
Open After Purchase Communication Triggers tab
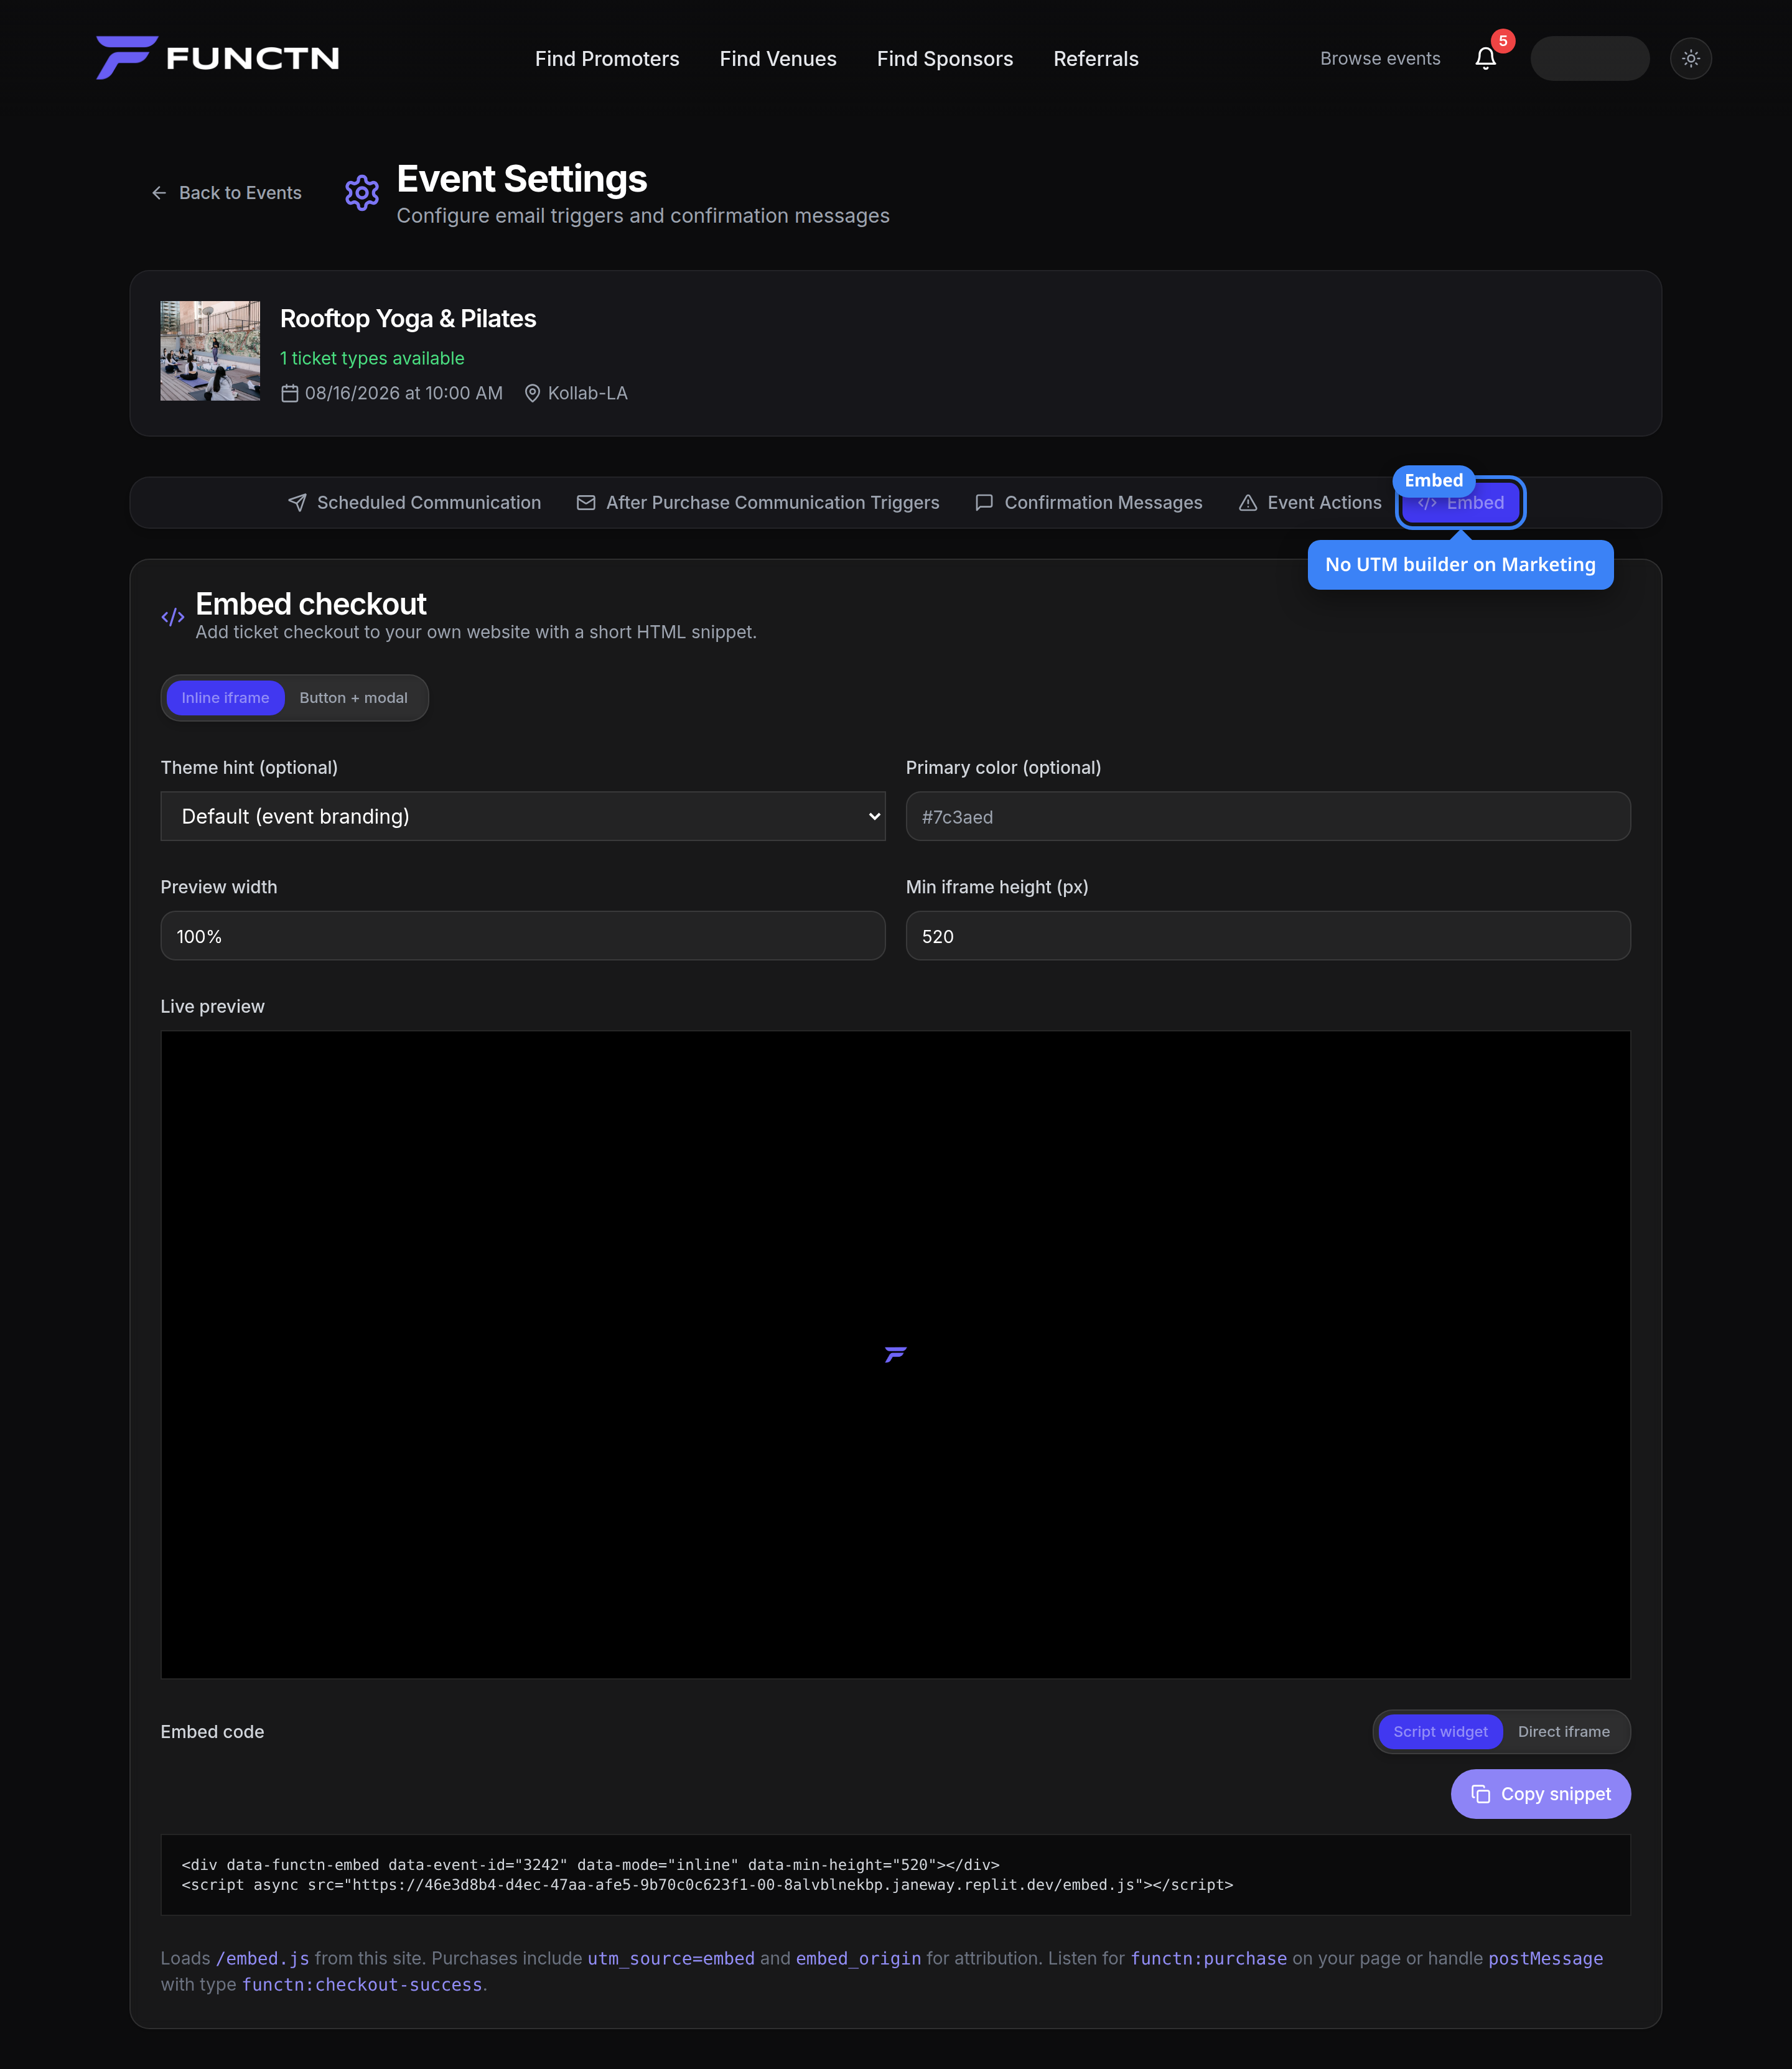[758, 503]
